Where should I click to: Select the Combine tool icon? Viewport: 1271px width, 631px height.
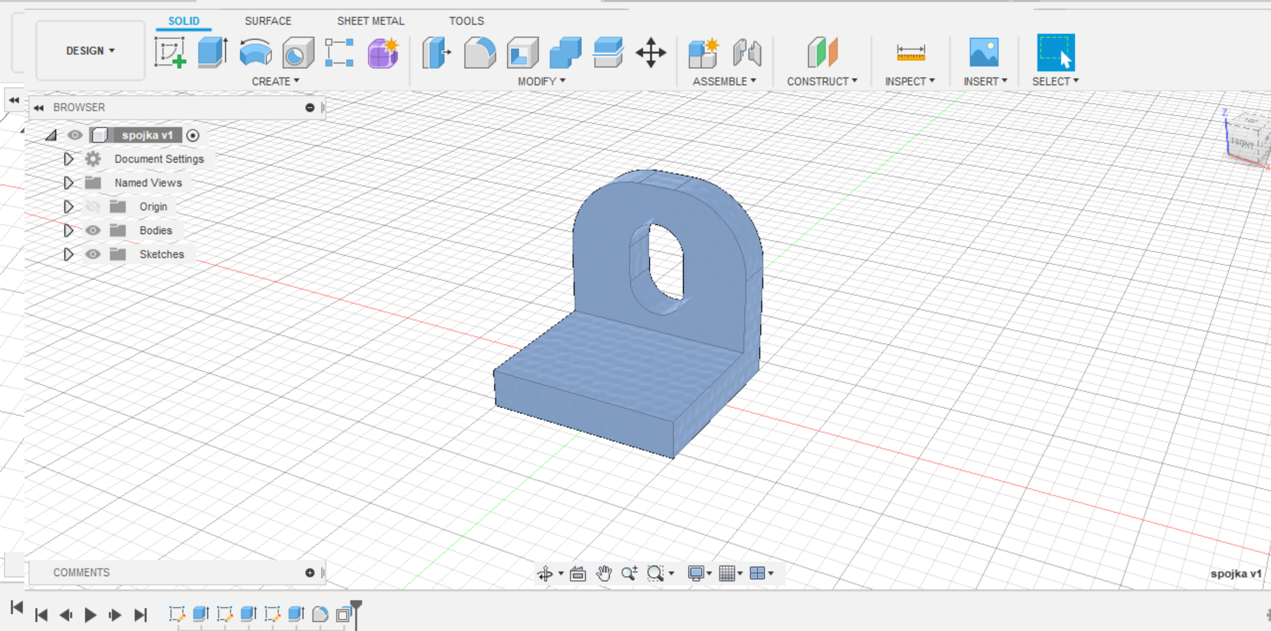click(565, 53)
